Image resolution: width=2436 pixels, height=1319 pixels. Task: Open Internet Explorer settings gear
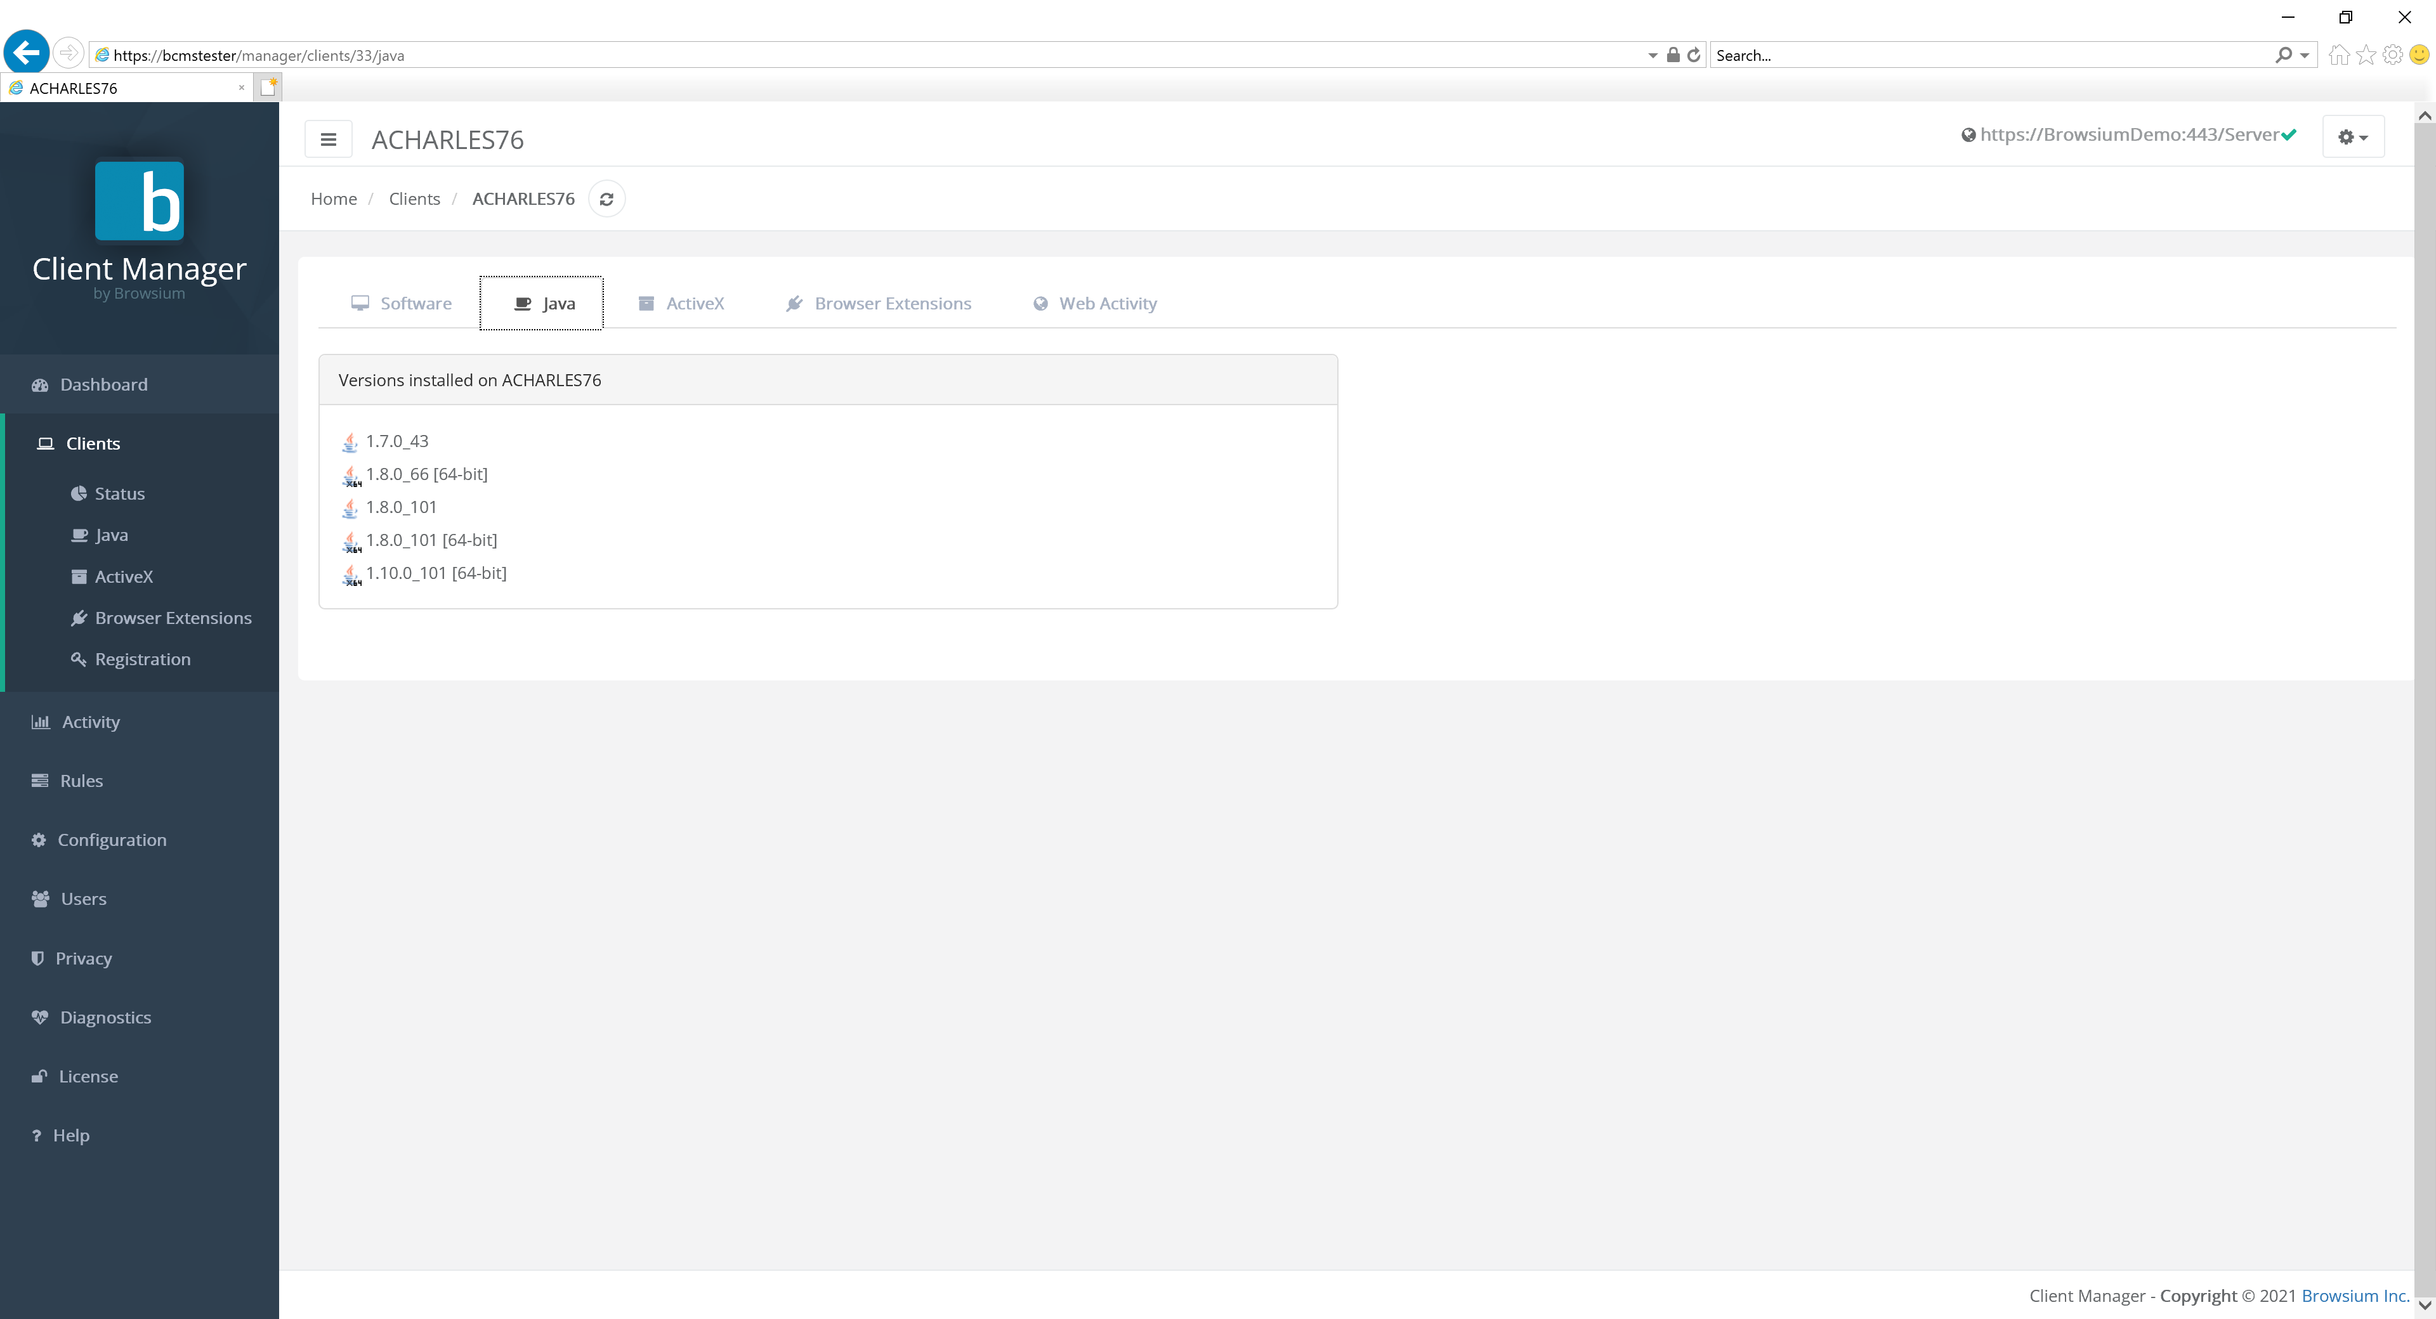(2392, 55)
